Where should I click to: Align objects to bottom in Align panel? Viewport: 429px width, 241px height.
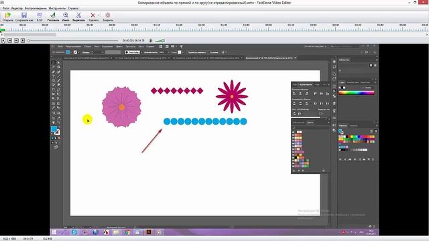(x=327, y=94)
